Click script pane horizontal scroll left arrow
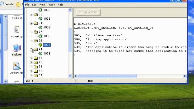Viewport: 194px width, 109px height. pos(76,76)
